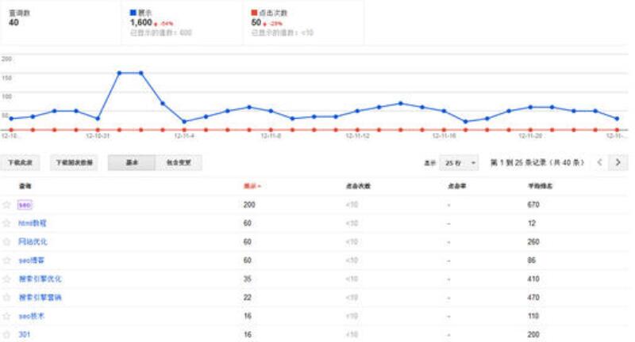635x342 pixels.
Task: Open the 'seo技术' query link
Action: coord(31,316)
